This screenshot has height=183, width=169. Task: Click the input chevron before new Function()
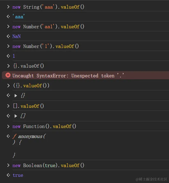8,126
